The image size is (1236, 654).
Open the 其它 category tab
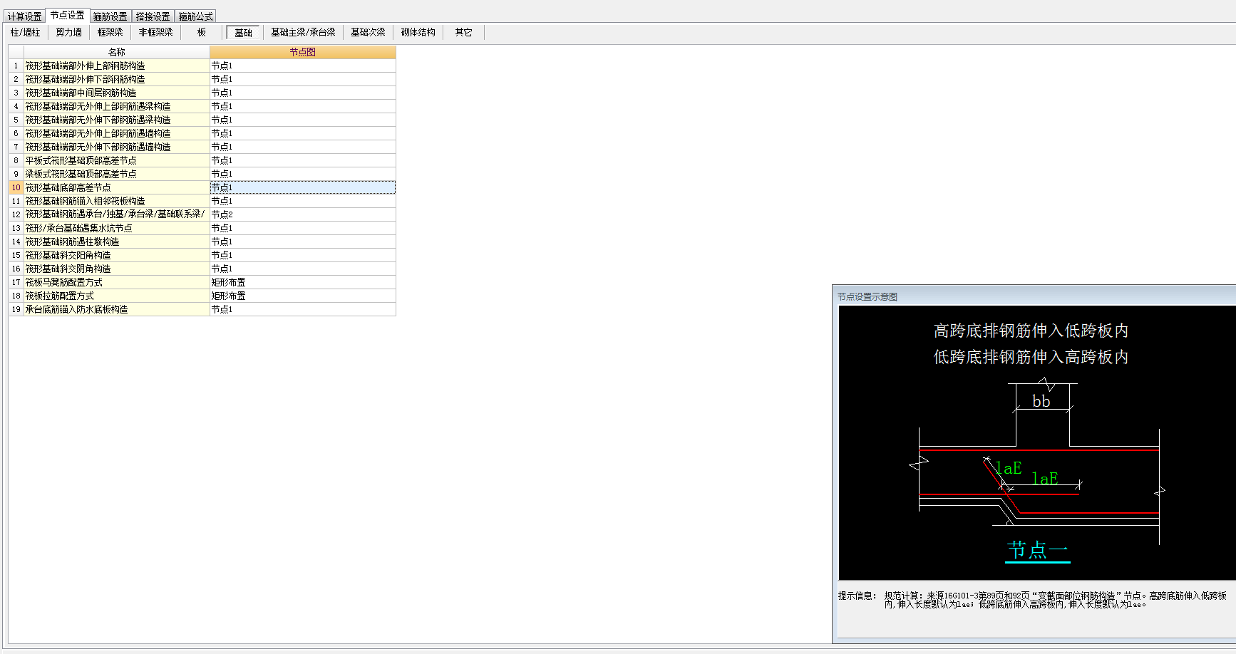(x=463, y=32)
